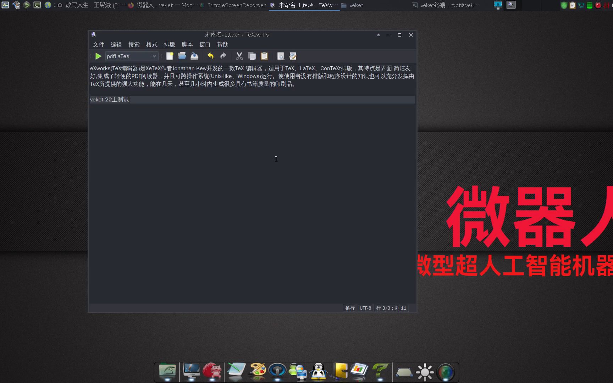Create a new document from the toolbar
The height and width of the screenshot is (383, 613).
click(170, 56)
